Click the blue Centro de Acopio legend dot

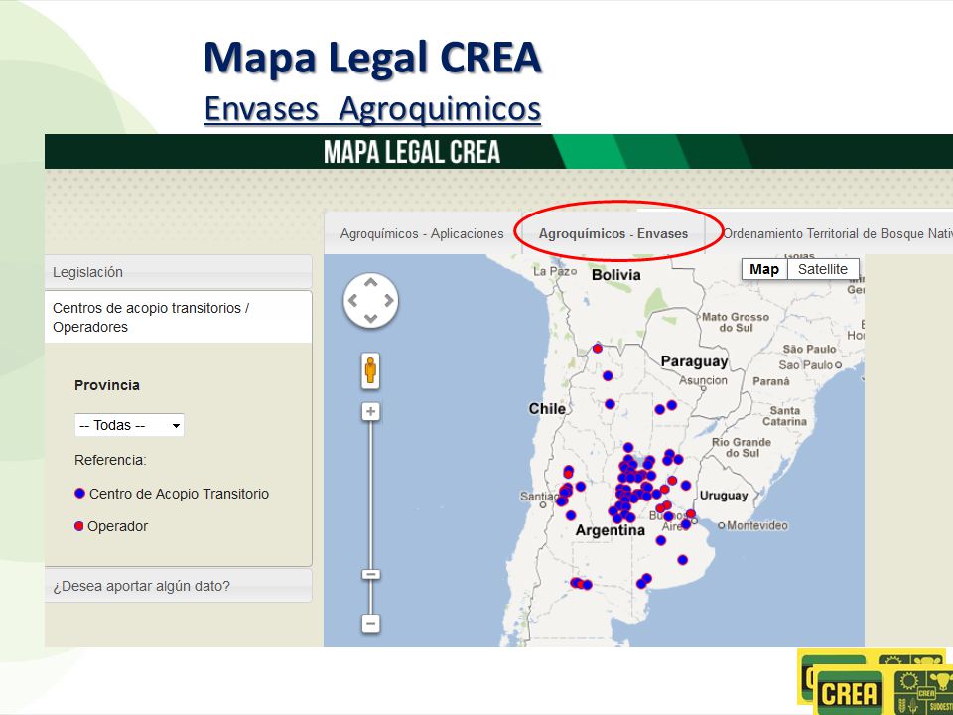[79, 494]
